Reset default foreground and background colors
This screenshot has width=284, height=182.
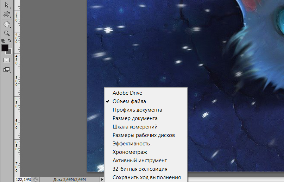click(3, 41)
